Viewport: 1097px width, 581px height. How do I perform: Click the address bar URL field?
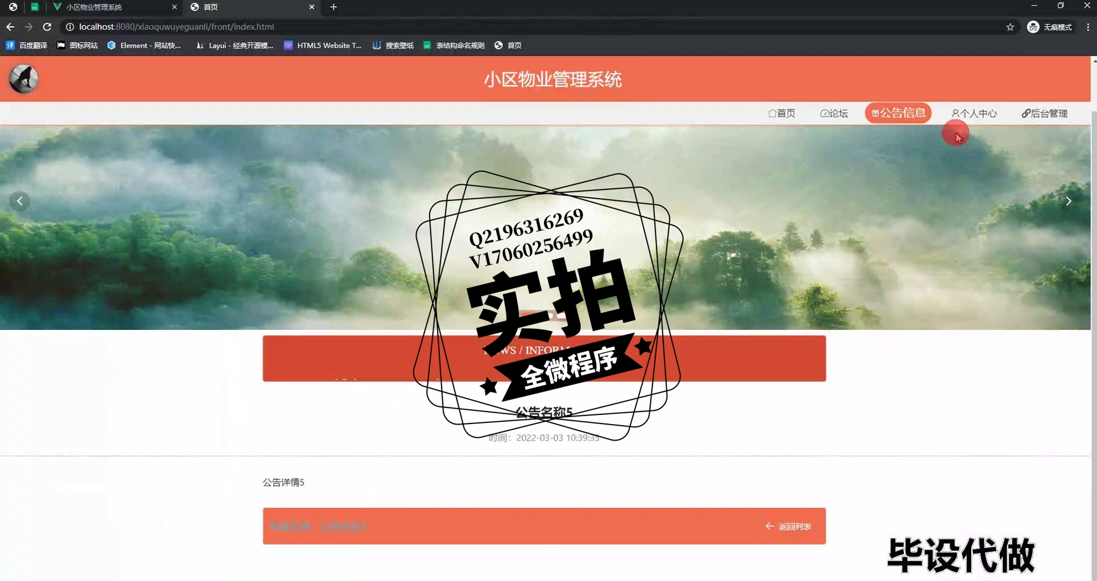[531, 27]
